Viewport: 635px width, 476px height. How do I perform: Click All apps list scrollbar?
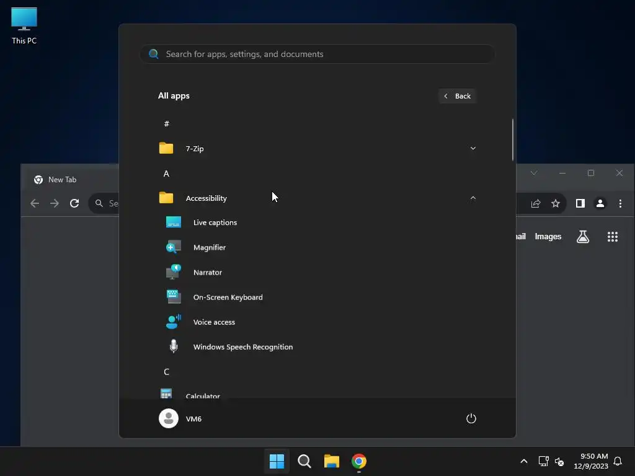point(513,139)
